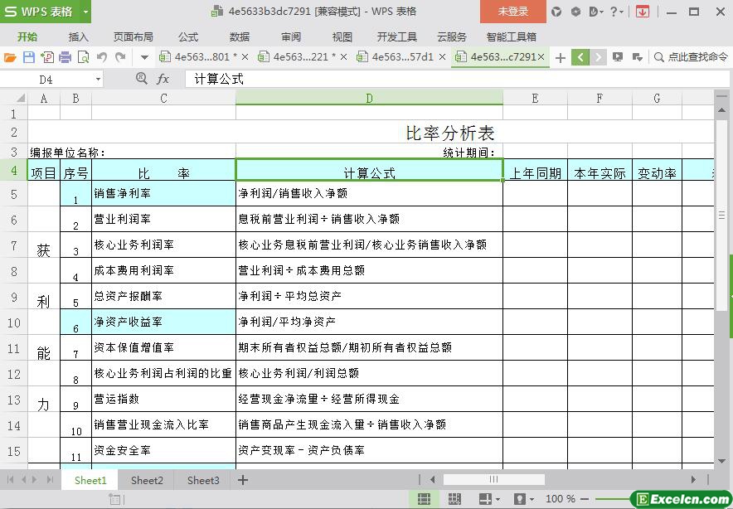Open a new document tab with plus
This screenshot has height=509, width=733.
tap(561, 57)
